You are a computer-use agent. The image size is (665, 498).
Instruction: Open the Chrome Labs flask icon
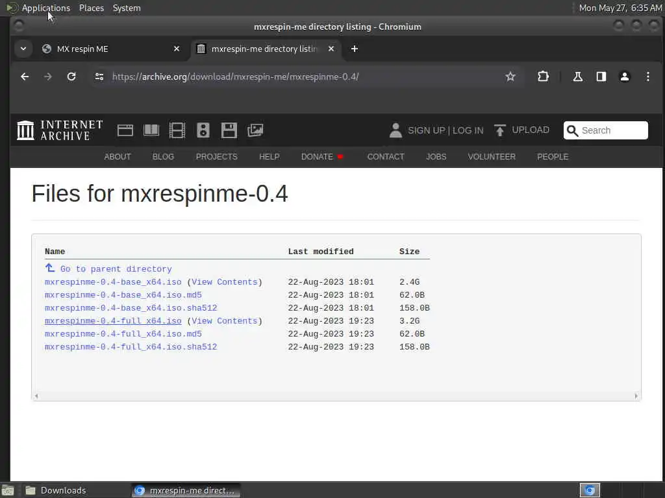577,77
